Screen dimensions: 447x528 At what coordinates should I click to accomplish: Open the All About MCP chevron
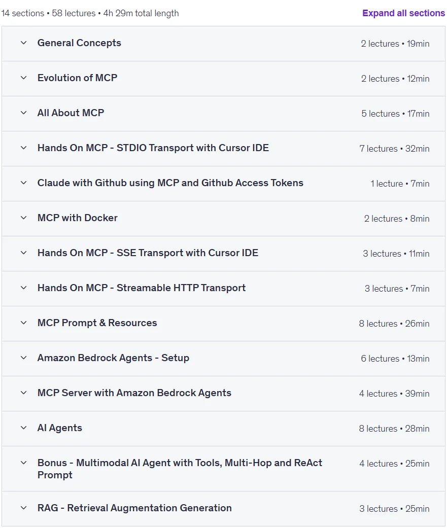coord(23,113)
